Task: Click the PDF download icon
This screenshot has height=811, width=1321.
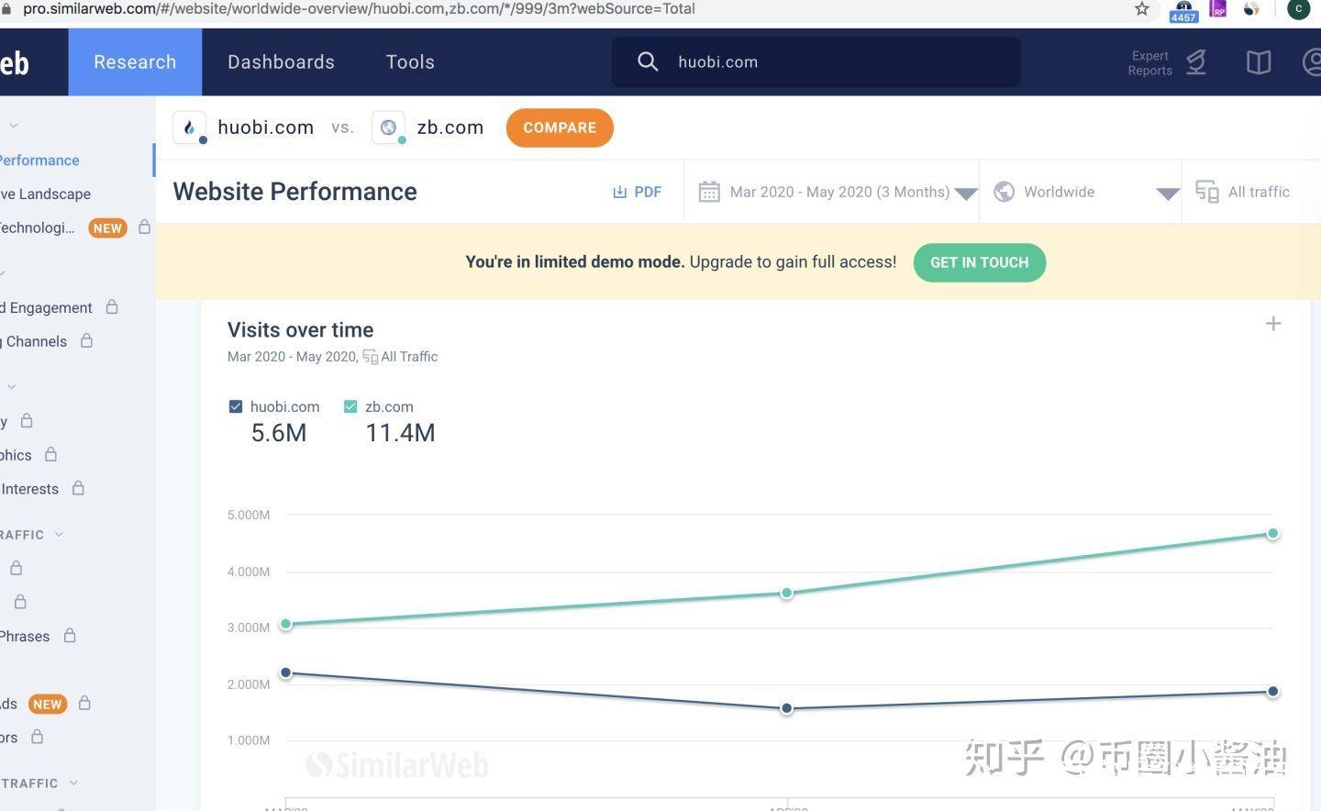Action: [x=620, y=192]
